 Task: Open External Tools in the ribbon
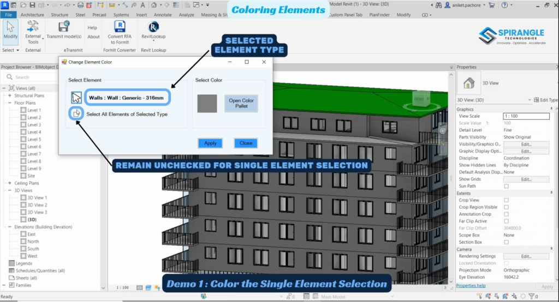click(x=33, y=32)
